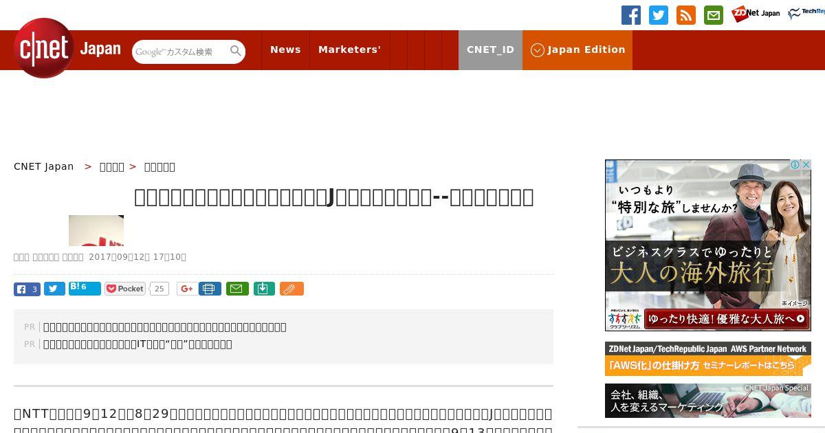Email the article via green mail icon

[237, 289]
